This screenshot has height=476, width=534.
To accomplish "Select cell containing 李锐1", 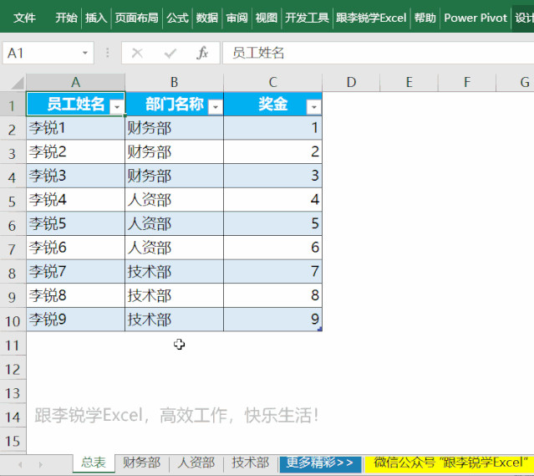I will [75, 128].
